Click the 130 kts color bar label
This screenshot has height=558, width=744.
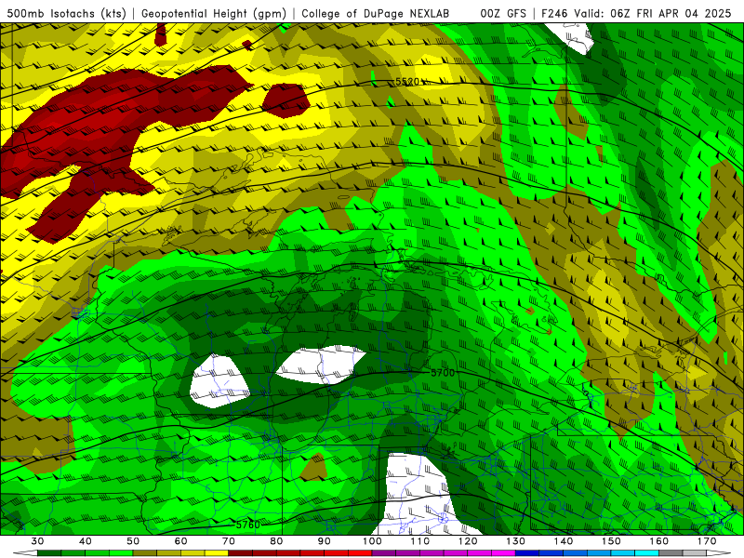(515, 541)
